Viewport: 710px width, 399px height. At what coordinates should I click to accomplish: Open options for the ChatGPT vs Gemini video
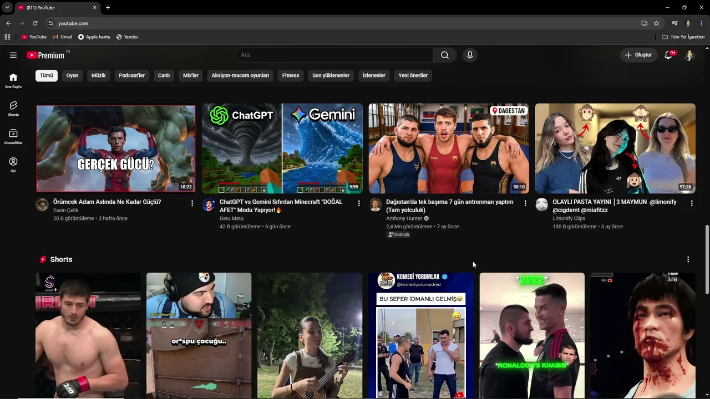tap(359, 203)
